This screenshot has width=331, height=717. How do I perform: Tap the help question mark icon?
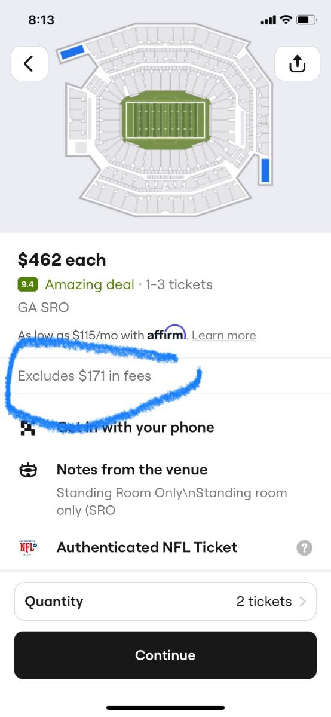click(304, 548)
